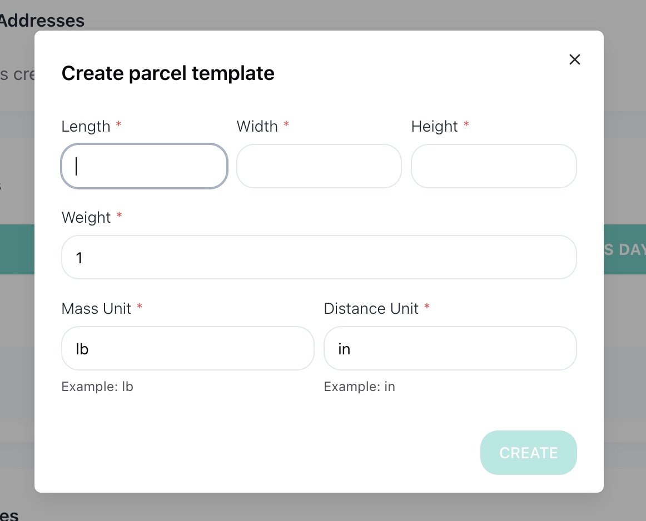Click the dimmed 'S DAY' teal area
646x521 pixels.
(624, 249)
